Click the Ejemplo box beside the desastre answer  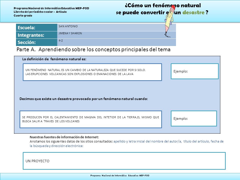(x=194, y=118)
